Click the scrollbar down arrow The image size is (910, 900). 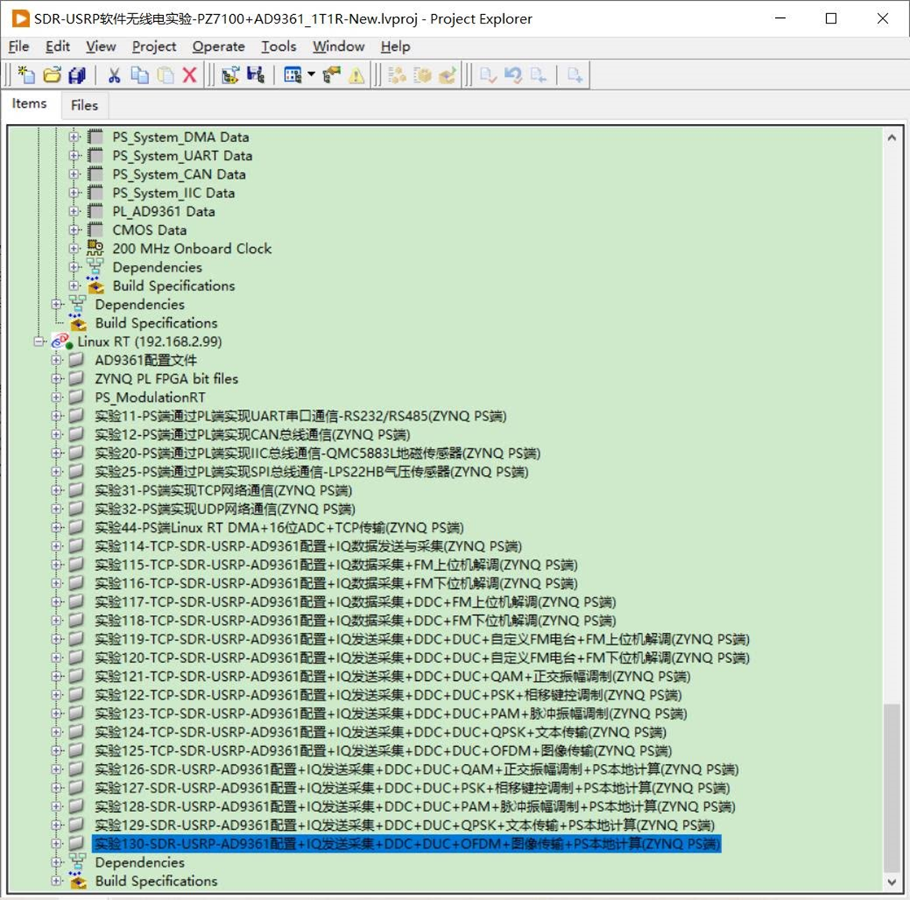point(892,881)
